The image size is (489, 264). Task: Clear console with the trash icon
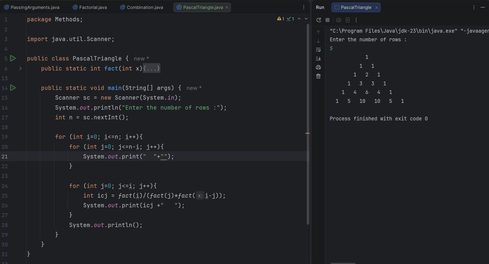tap(319, 76)
